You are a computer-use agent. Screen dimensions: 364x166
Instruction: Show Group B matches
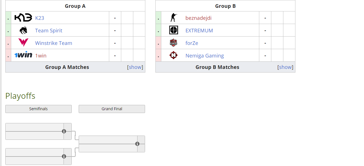(x=285, y=67)
